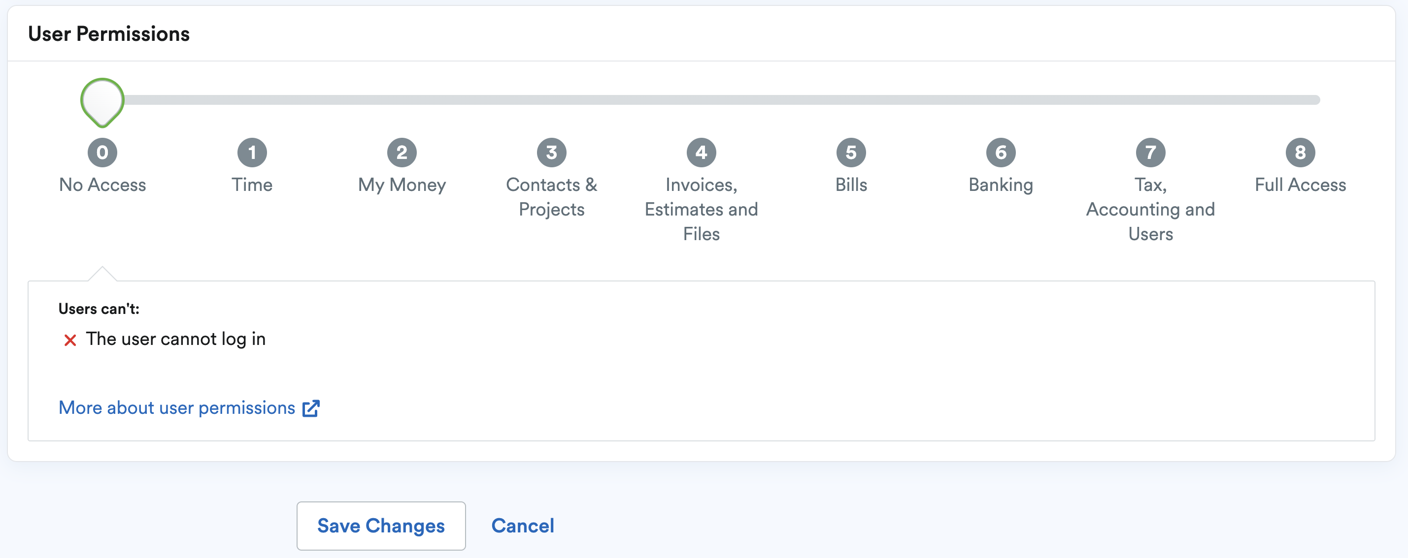
Task: Click the "No Access" label
Action: 102,185
